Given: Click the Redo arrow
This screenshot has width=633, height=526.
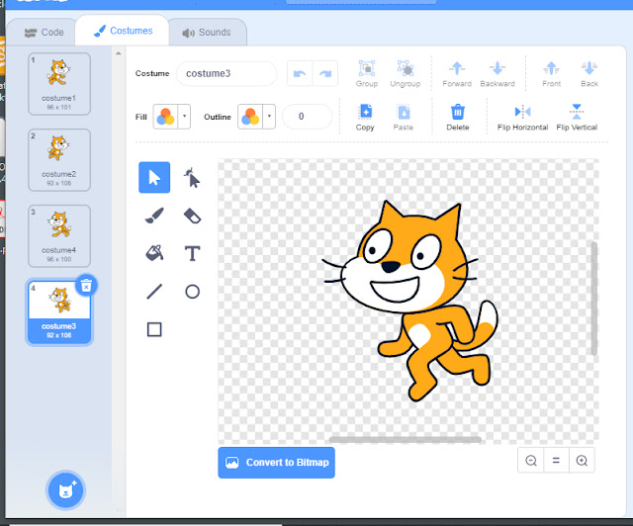Looking at the screenshot, I should [x=325, y=73].
